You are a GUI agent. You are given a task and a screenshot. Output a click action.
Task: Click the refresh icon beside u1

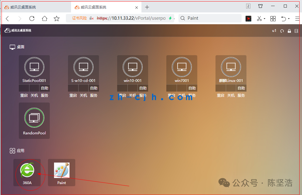(x=282, y=31)
